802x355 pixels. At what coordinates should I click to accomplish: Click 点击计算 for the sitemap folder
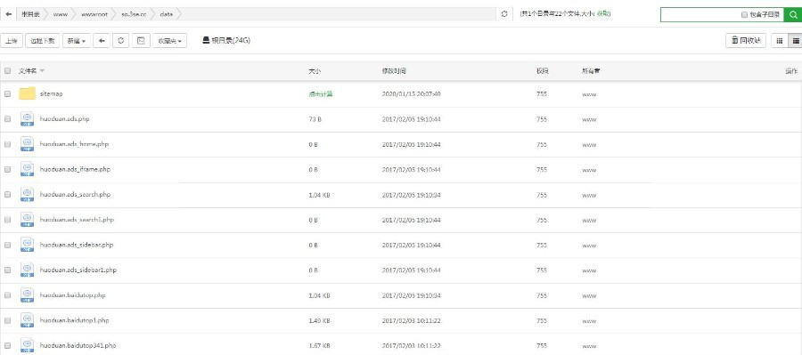coord(320,94)
